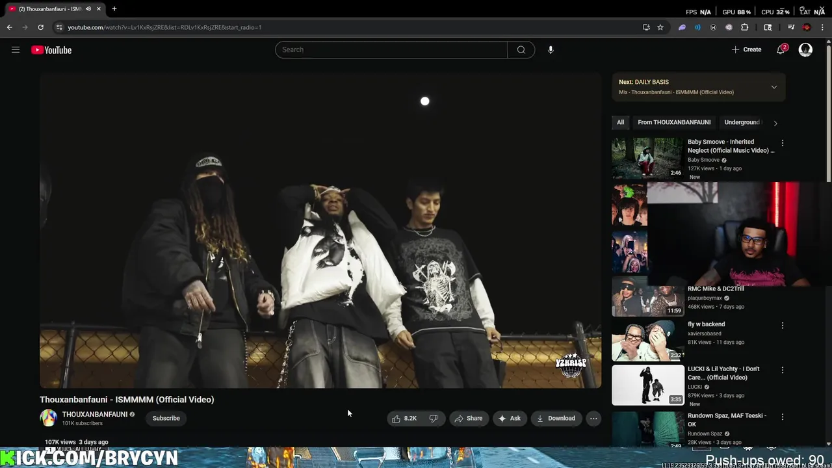Open a new browser tab
Viewport: 832px width, 468px height.
point(114,9)
